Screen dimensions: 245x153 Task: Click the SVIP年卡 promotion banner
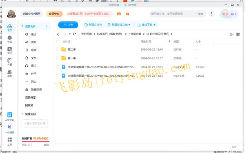point(89,14)
